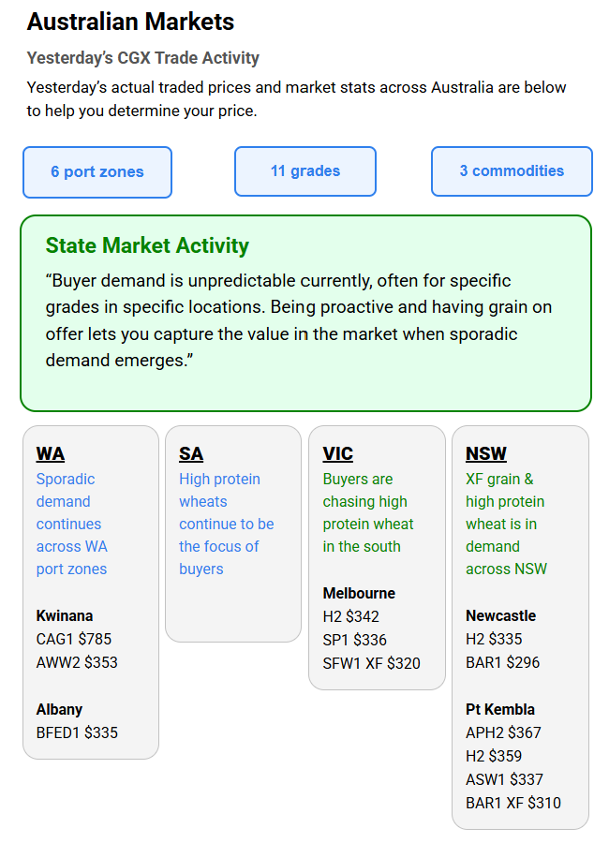The image size is (609, 843).
Task: Click the 6 port zones button
Action: [97, 172]
